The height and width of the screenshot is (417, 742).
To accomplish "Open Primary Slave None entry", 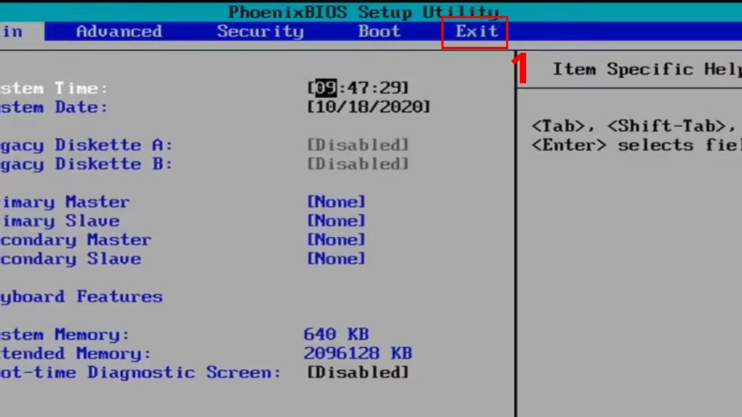I will 336,221.
